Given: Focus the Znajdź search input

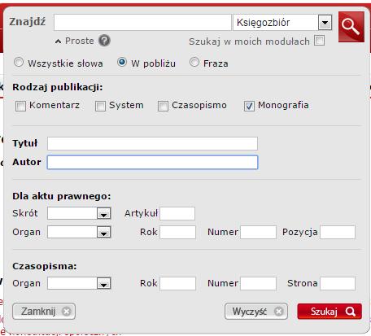Looking at the screenshot, I should tap(142, 23).
